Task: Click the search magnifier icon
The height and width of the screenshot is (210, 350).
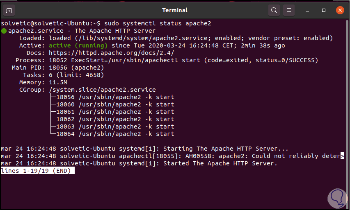Action: click(x=274, y=10)
